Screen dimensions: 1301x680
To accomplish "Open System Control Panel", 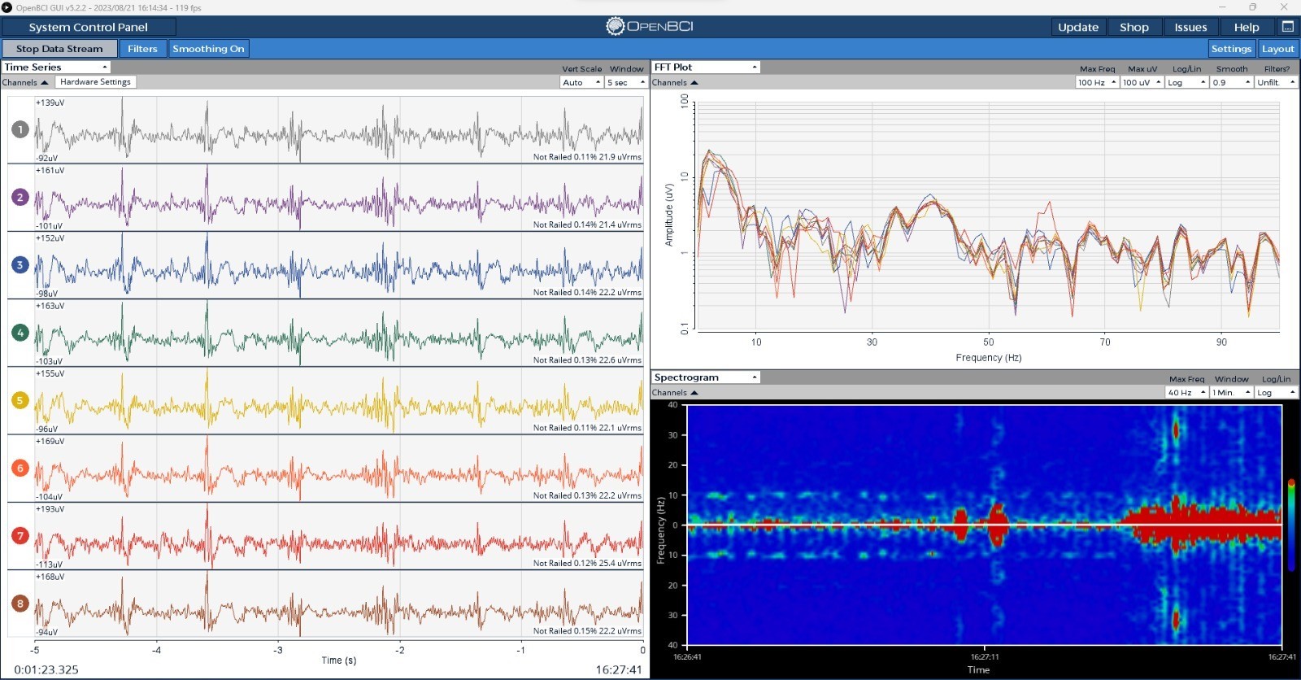I will pos(88,27).
